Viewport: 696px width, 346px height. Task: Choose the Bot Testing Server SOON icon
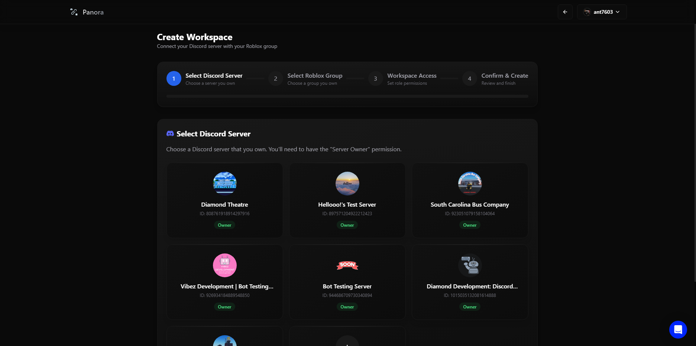pos(347,265)
